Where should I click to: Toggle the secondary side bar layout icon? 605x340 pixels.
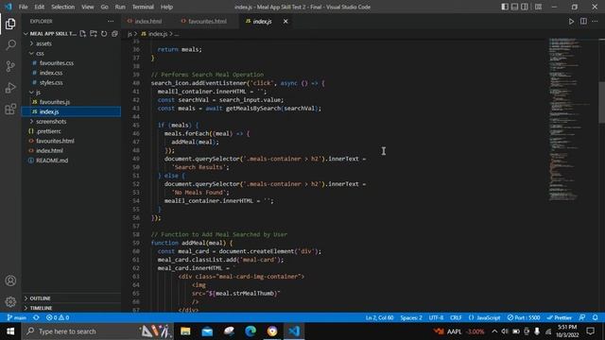525,7
